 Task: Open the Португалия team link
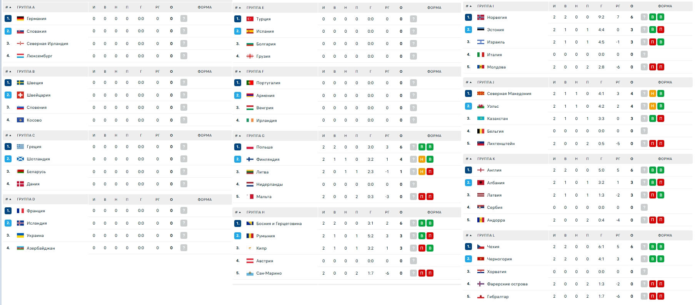pos(268,83)
